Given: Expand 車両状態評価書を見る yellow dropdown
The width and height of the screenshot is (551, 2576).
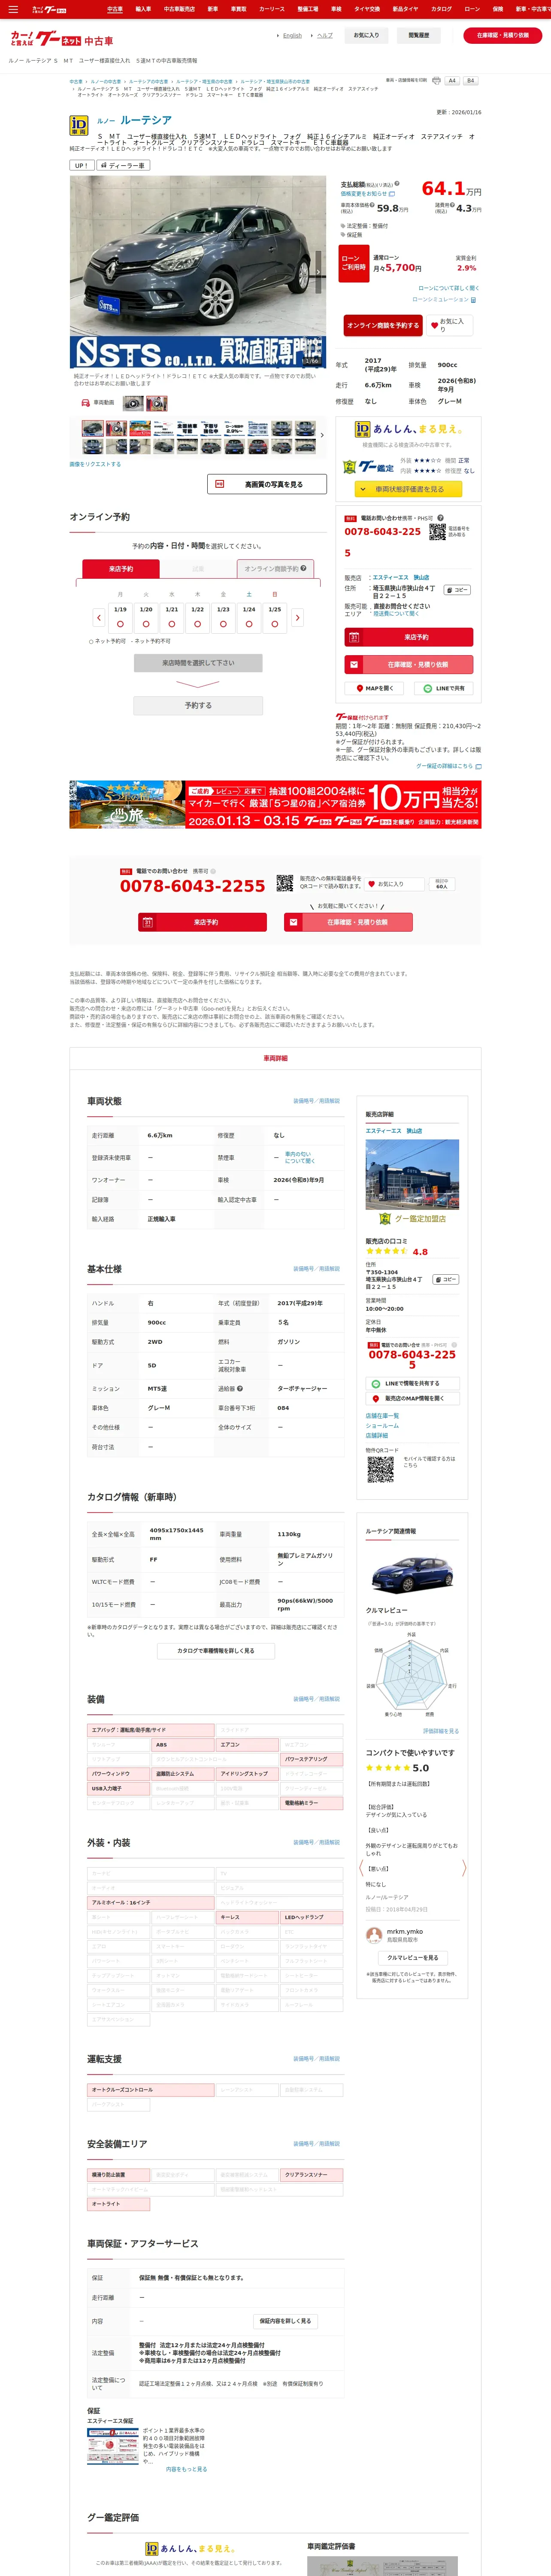Looking at the screenshot, I should coord(408,489).
